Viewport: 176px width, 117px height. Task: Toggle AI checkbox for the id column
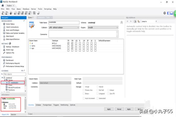(92, 43)
